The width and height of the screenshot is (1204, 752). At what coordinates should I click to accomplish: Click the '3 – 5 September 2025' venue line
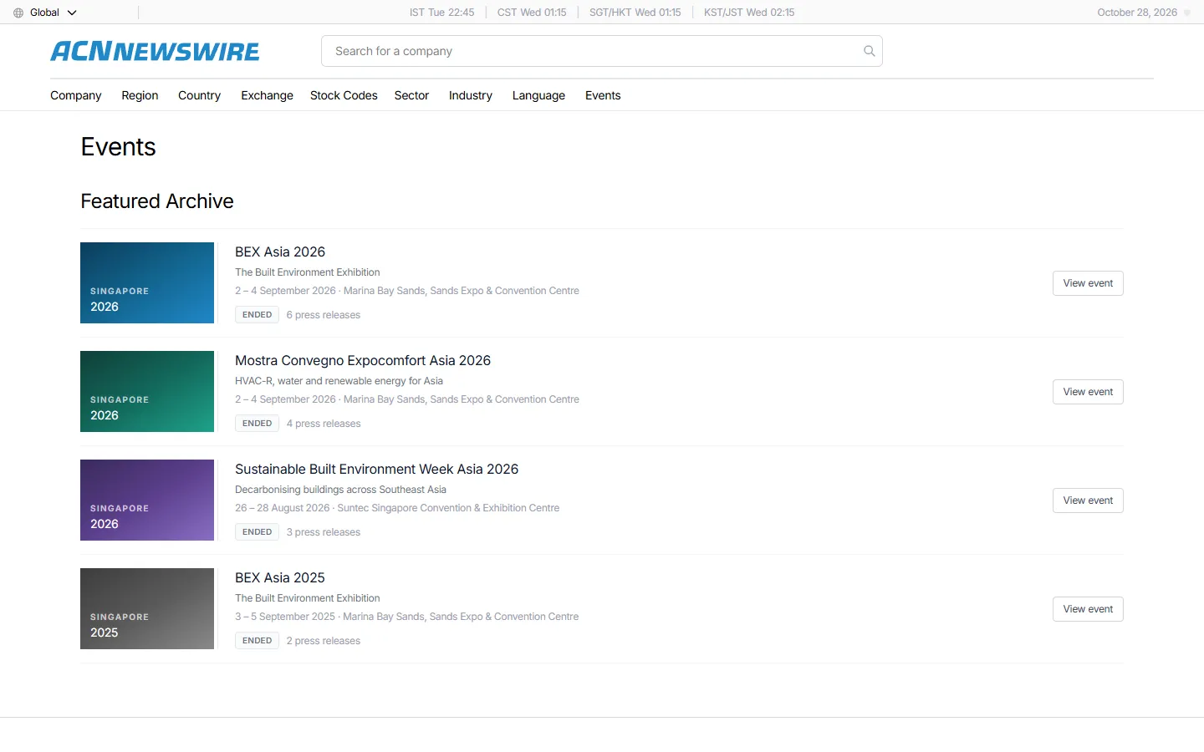click(x=406, y=617)
